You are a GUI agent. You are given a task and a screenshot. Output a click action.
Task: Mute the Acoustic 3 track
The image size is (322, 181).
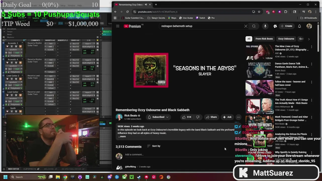(20, 47)
